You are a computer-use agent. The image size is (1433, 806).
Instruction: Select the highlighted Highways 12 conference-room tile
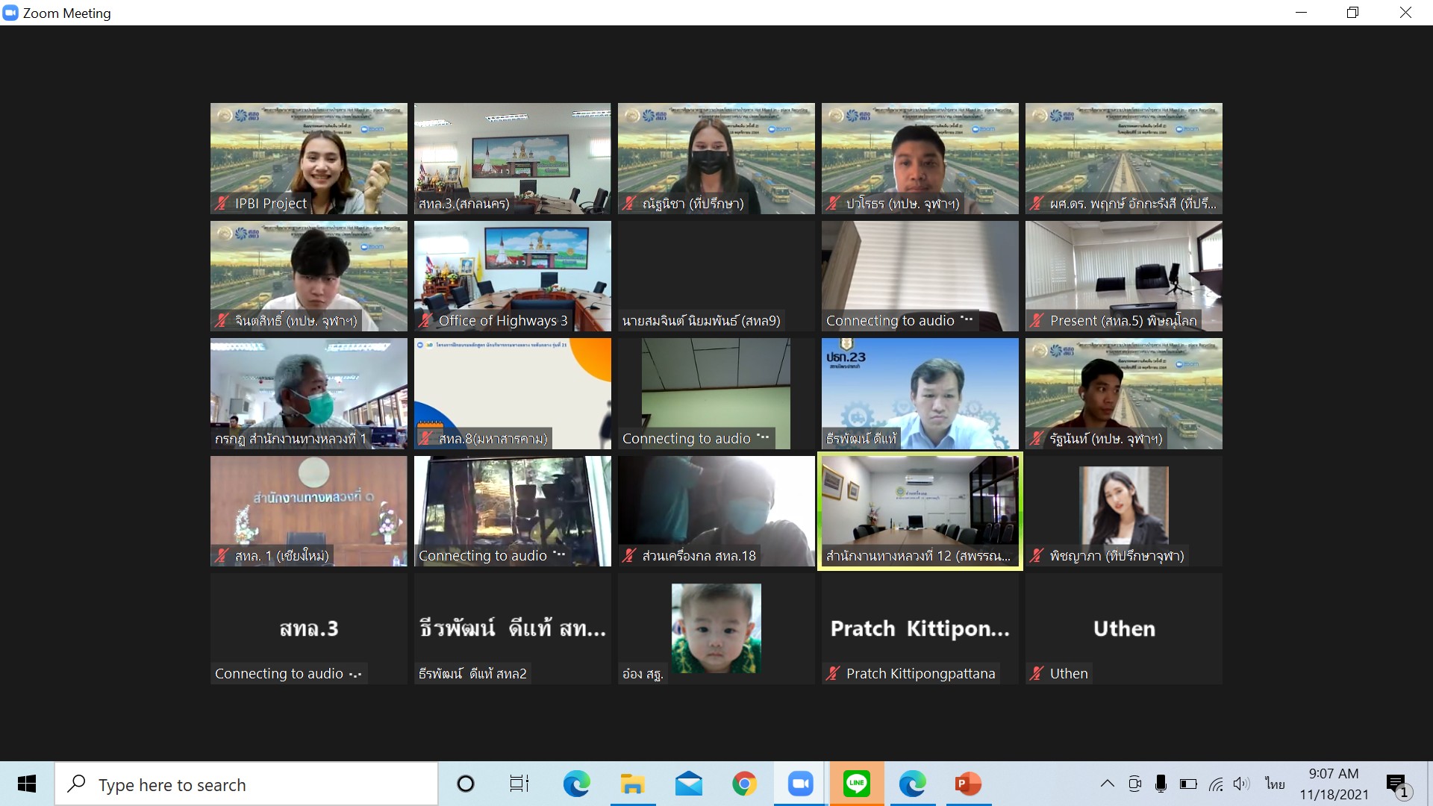point(920,511)
